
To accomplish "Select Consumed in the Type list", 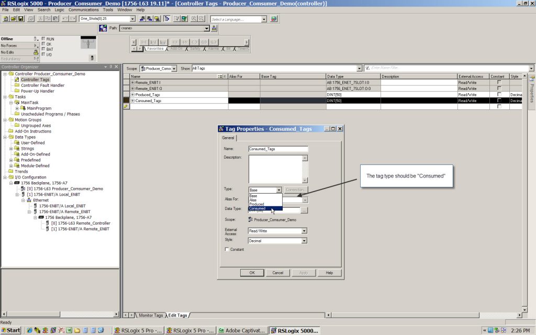I will [x=265, y=208].
